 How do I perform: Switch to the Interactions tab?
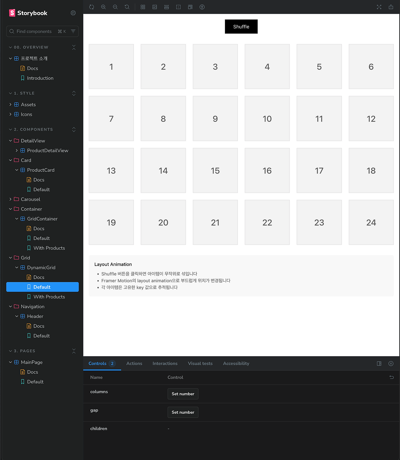click(x=165, y=363)
